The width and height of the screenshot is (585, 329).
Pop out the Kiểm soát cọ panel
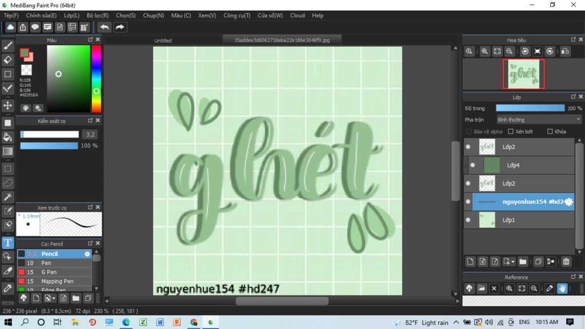pos(90,121)
